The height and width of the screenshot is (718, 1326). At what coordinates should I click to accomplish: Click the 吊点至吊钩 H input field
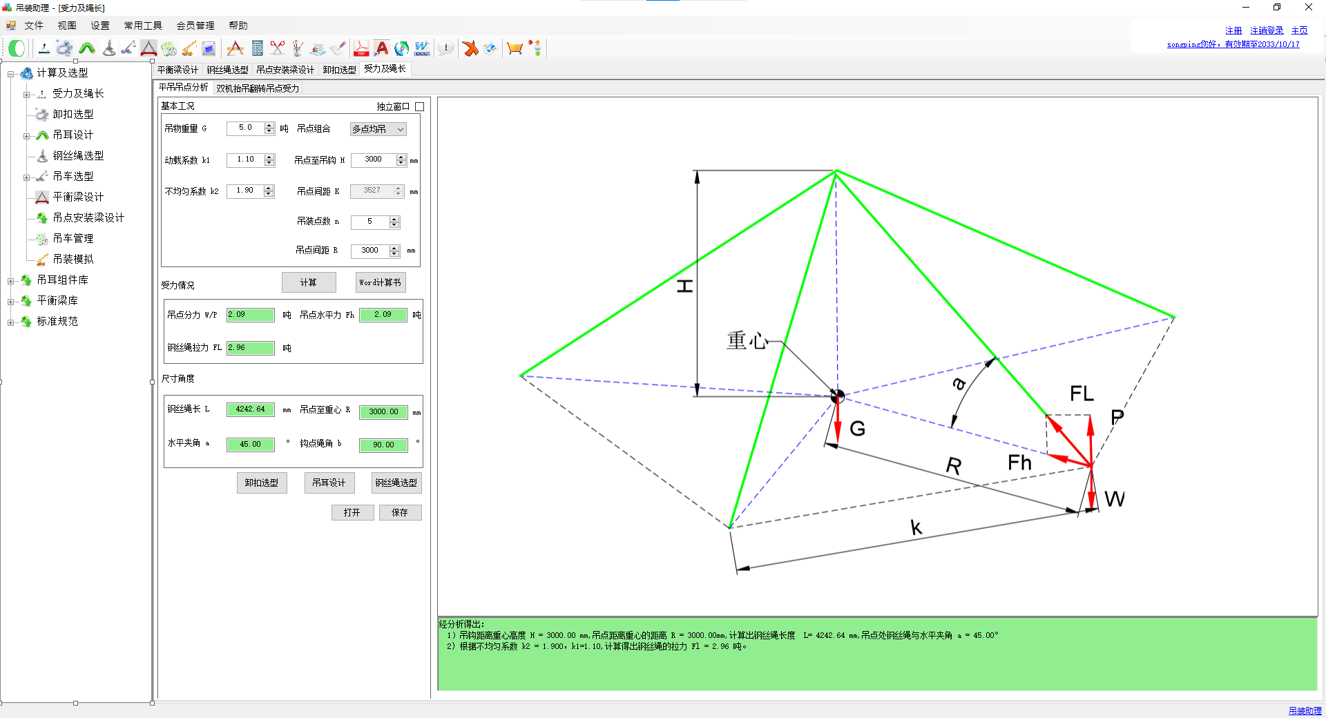click(374, 159)
